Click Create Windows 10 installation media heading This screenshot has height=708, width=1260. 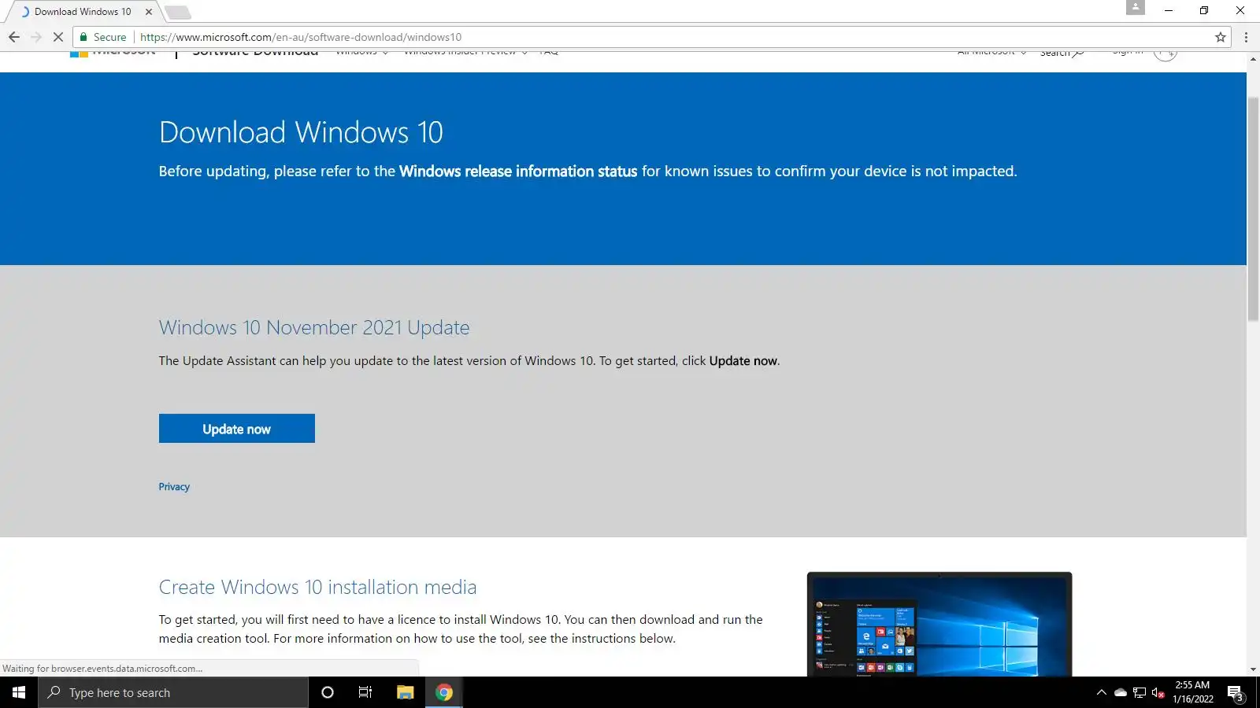tap(317, 587)
